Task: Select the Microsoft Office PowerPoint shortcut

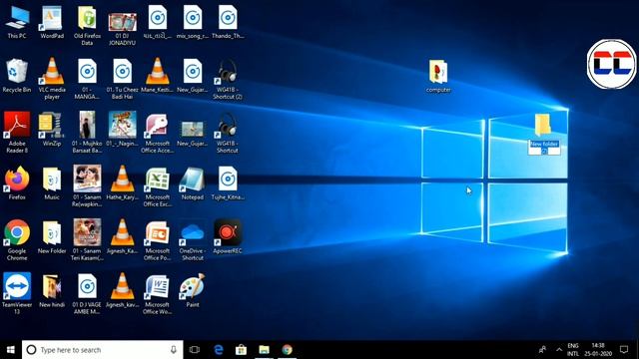Action: point(158,240)
